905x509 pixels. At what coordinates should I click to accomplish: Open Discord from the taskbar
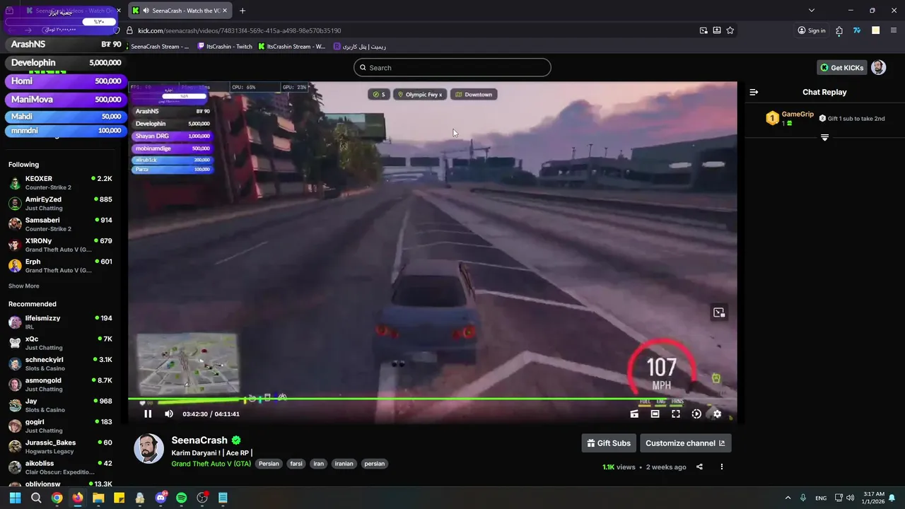pos(160,498)
